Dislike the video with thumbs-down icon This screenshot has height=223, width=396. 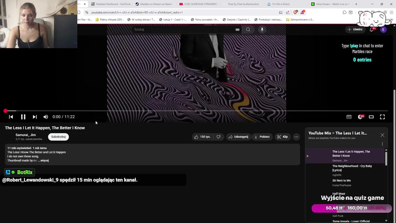pos(218,137)
